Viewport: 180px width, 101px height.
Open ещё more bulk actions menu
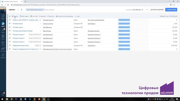[77, 16]
